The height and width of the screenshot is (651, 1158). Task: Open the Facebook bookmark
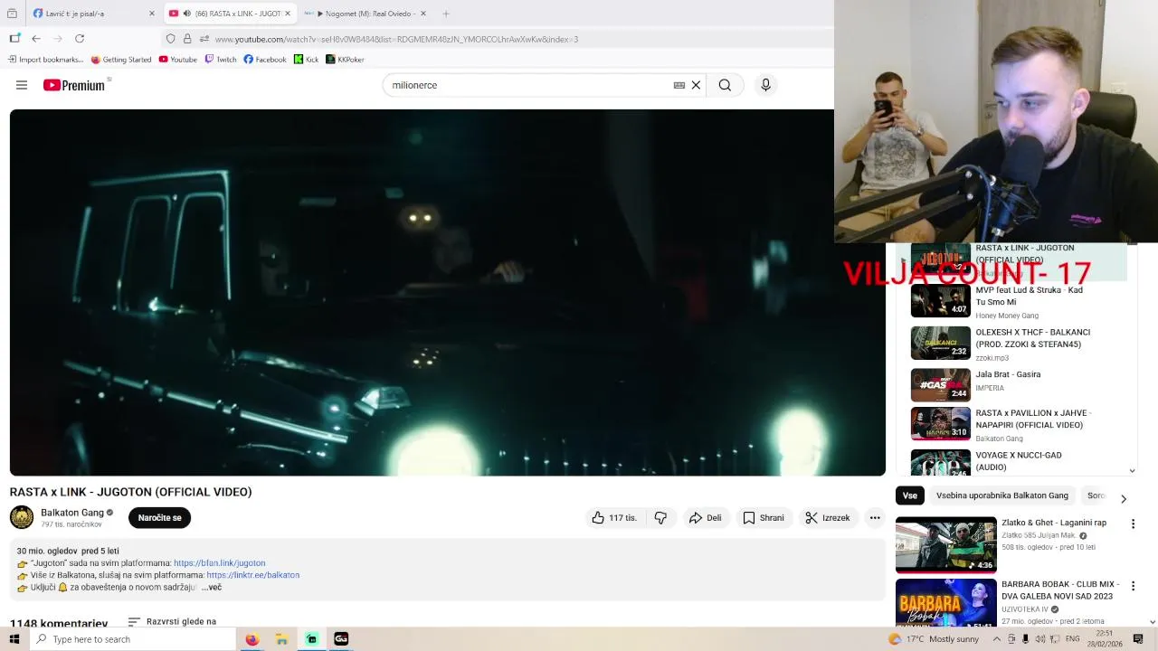tap(264, 60)
